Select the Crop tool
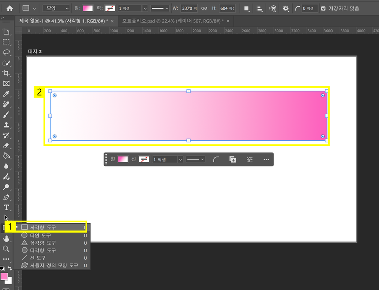 point(6,73)
